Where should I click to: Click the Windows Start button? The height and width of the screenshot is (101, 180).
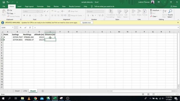pos(3,98)
